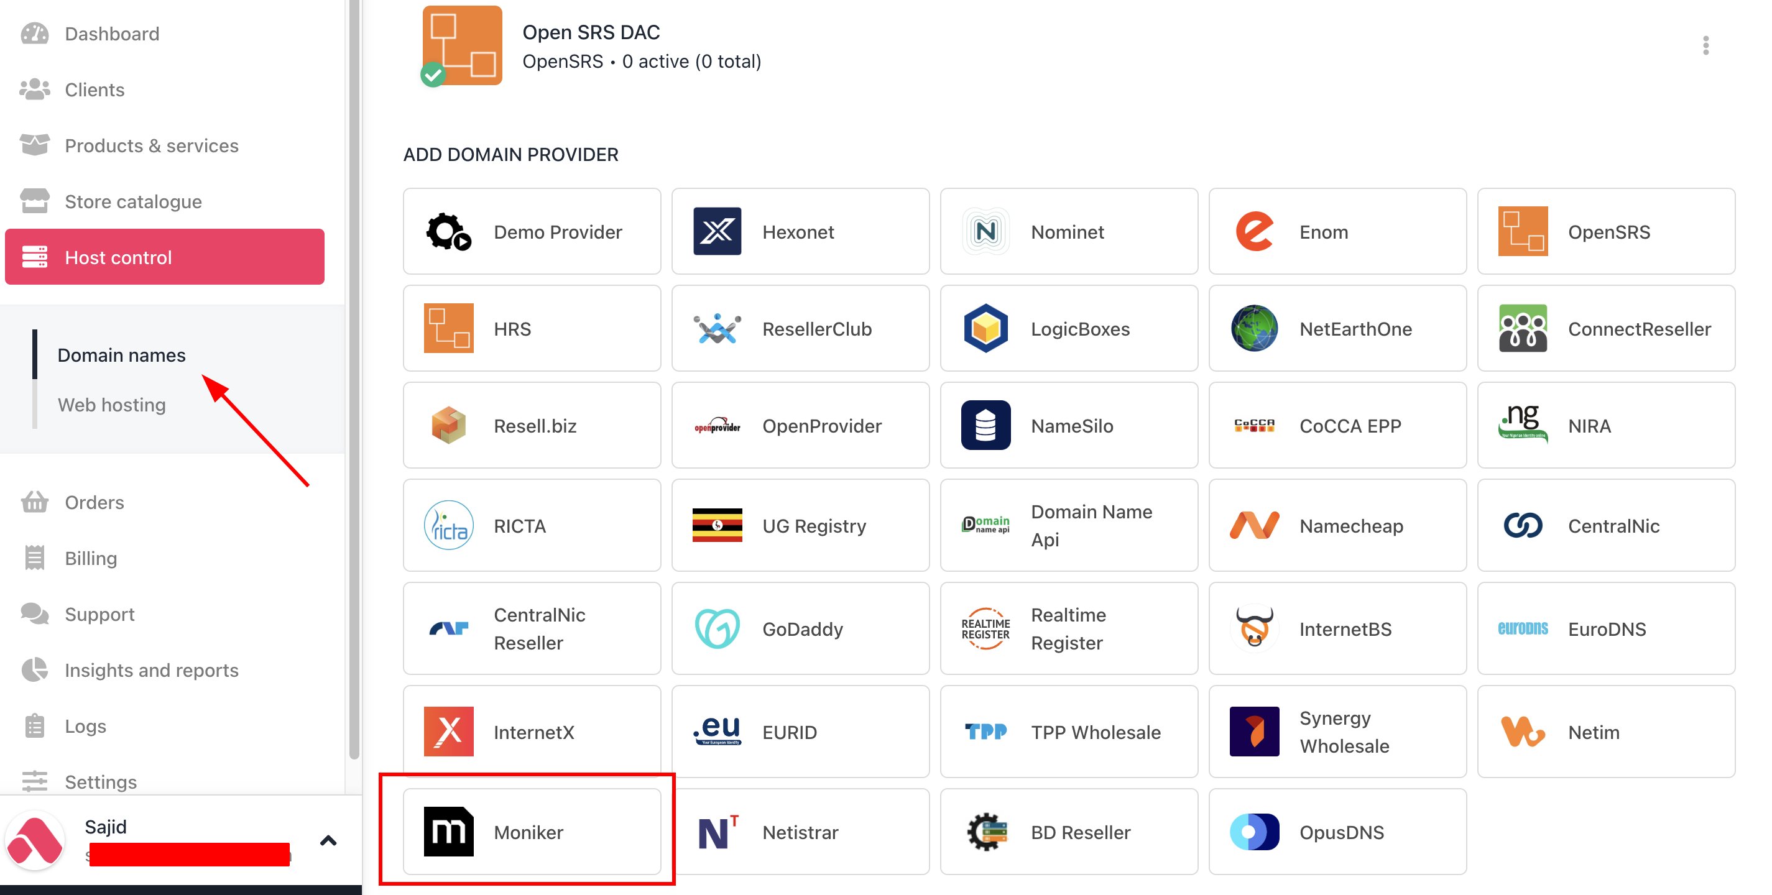Open the Dashboard speedometer icon
The width and height of the screenshot is (1772, 895).
(34, 33)
